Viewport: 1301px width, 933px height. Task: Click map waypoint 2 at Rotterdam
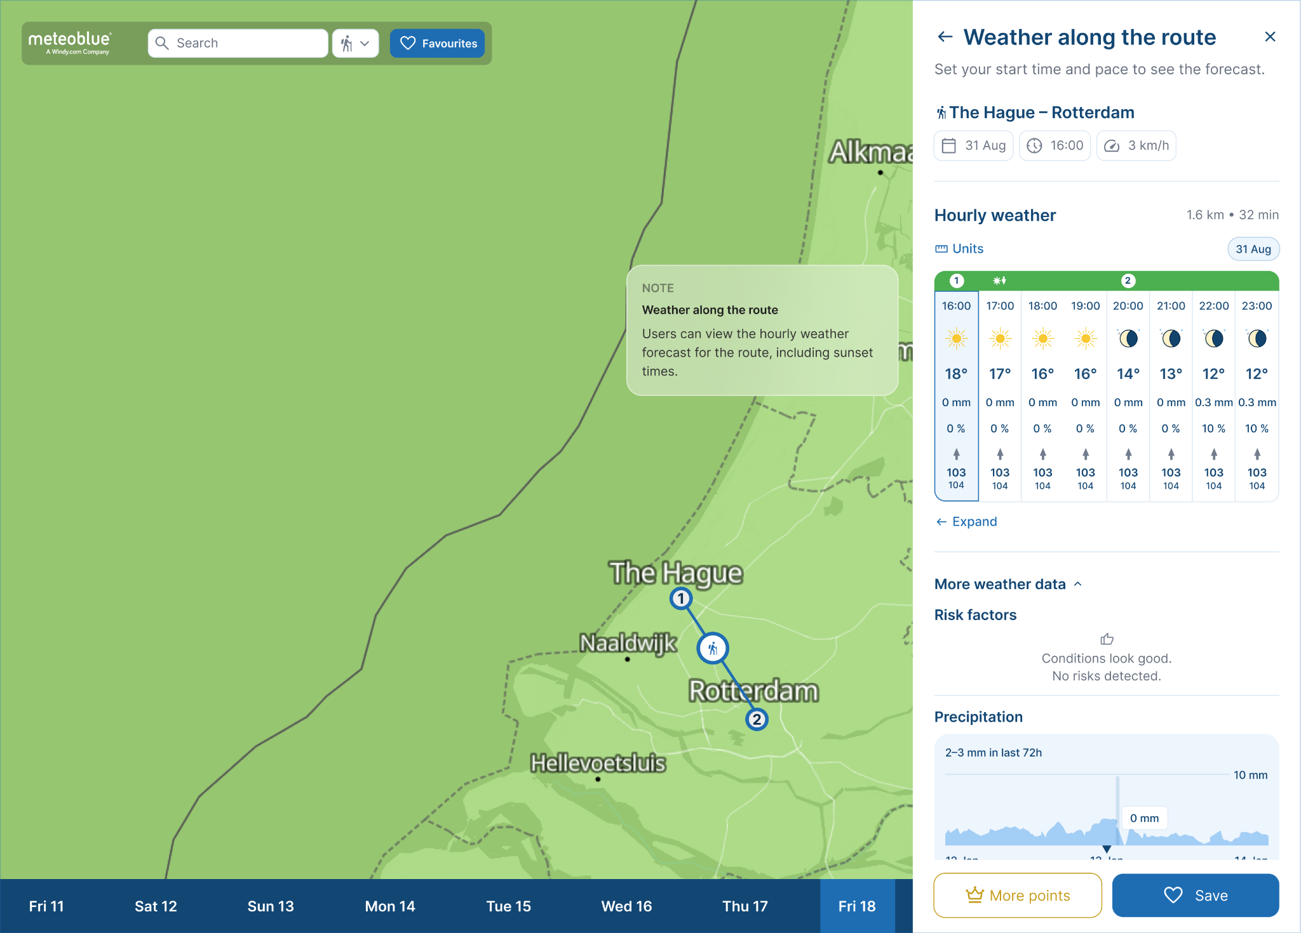[757, 720]
